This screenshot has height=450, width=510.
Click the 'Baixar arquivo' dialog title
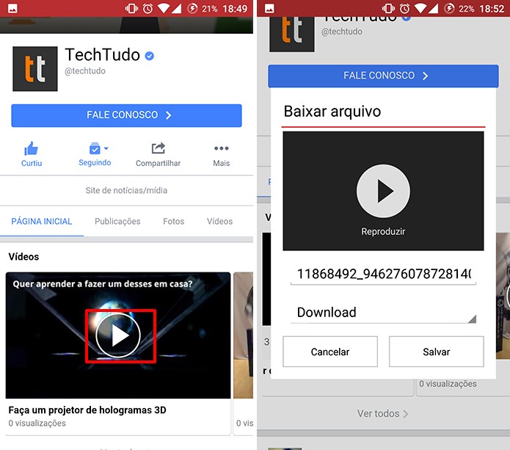pyautogui.click(x=332, y=112)
